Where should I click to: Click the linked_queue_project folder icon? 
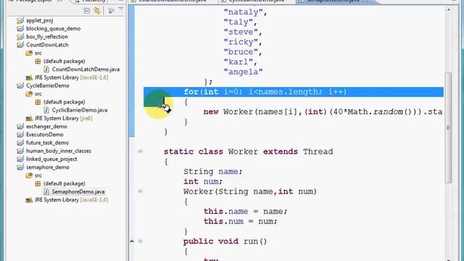pyautogui.click(x=20, y=159)
